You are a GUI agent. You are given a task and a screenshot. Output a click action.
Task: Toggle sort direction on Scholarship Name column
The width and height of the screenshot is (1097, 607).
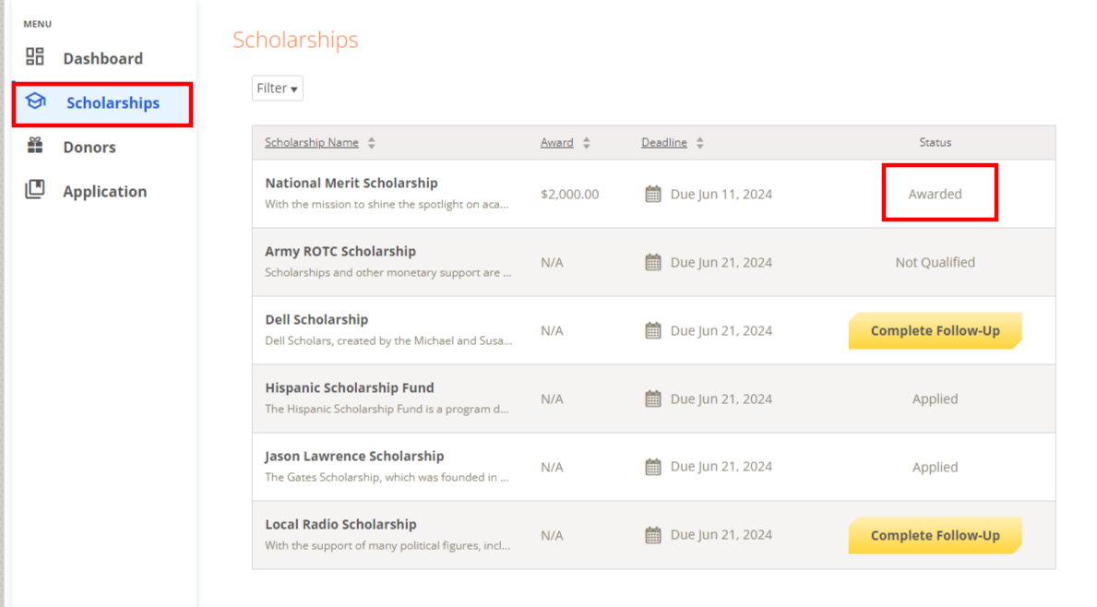pyautogui.click(x=371, y=142)
